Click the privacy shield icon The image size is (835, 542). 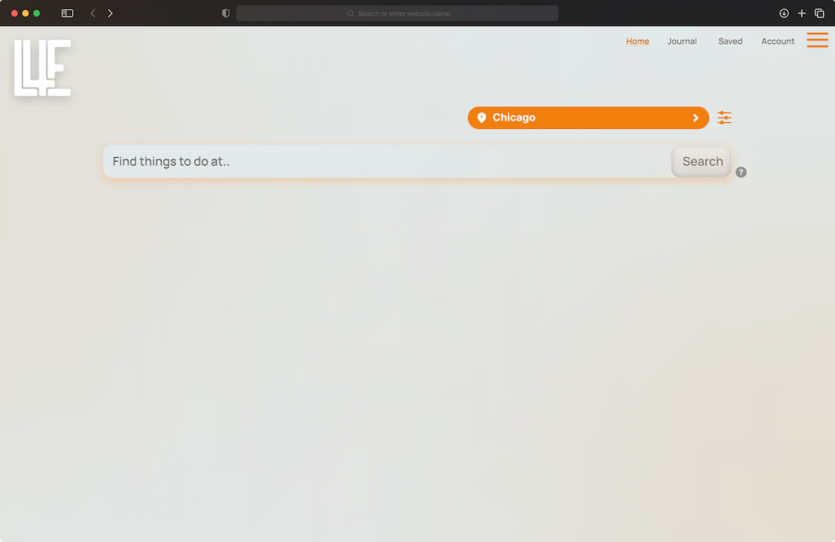pyautogui.click(x=225, y=14)
